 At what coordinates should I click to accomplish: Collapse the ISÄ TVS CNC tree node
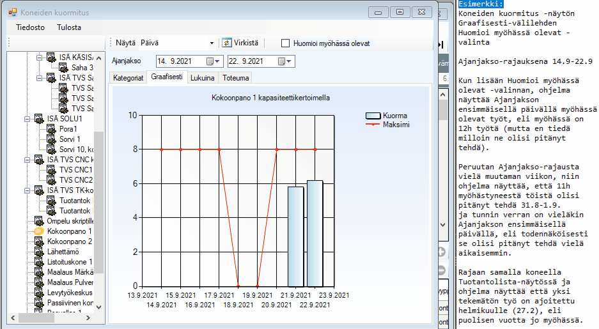tap(27, 160)
